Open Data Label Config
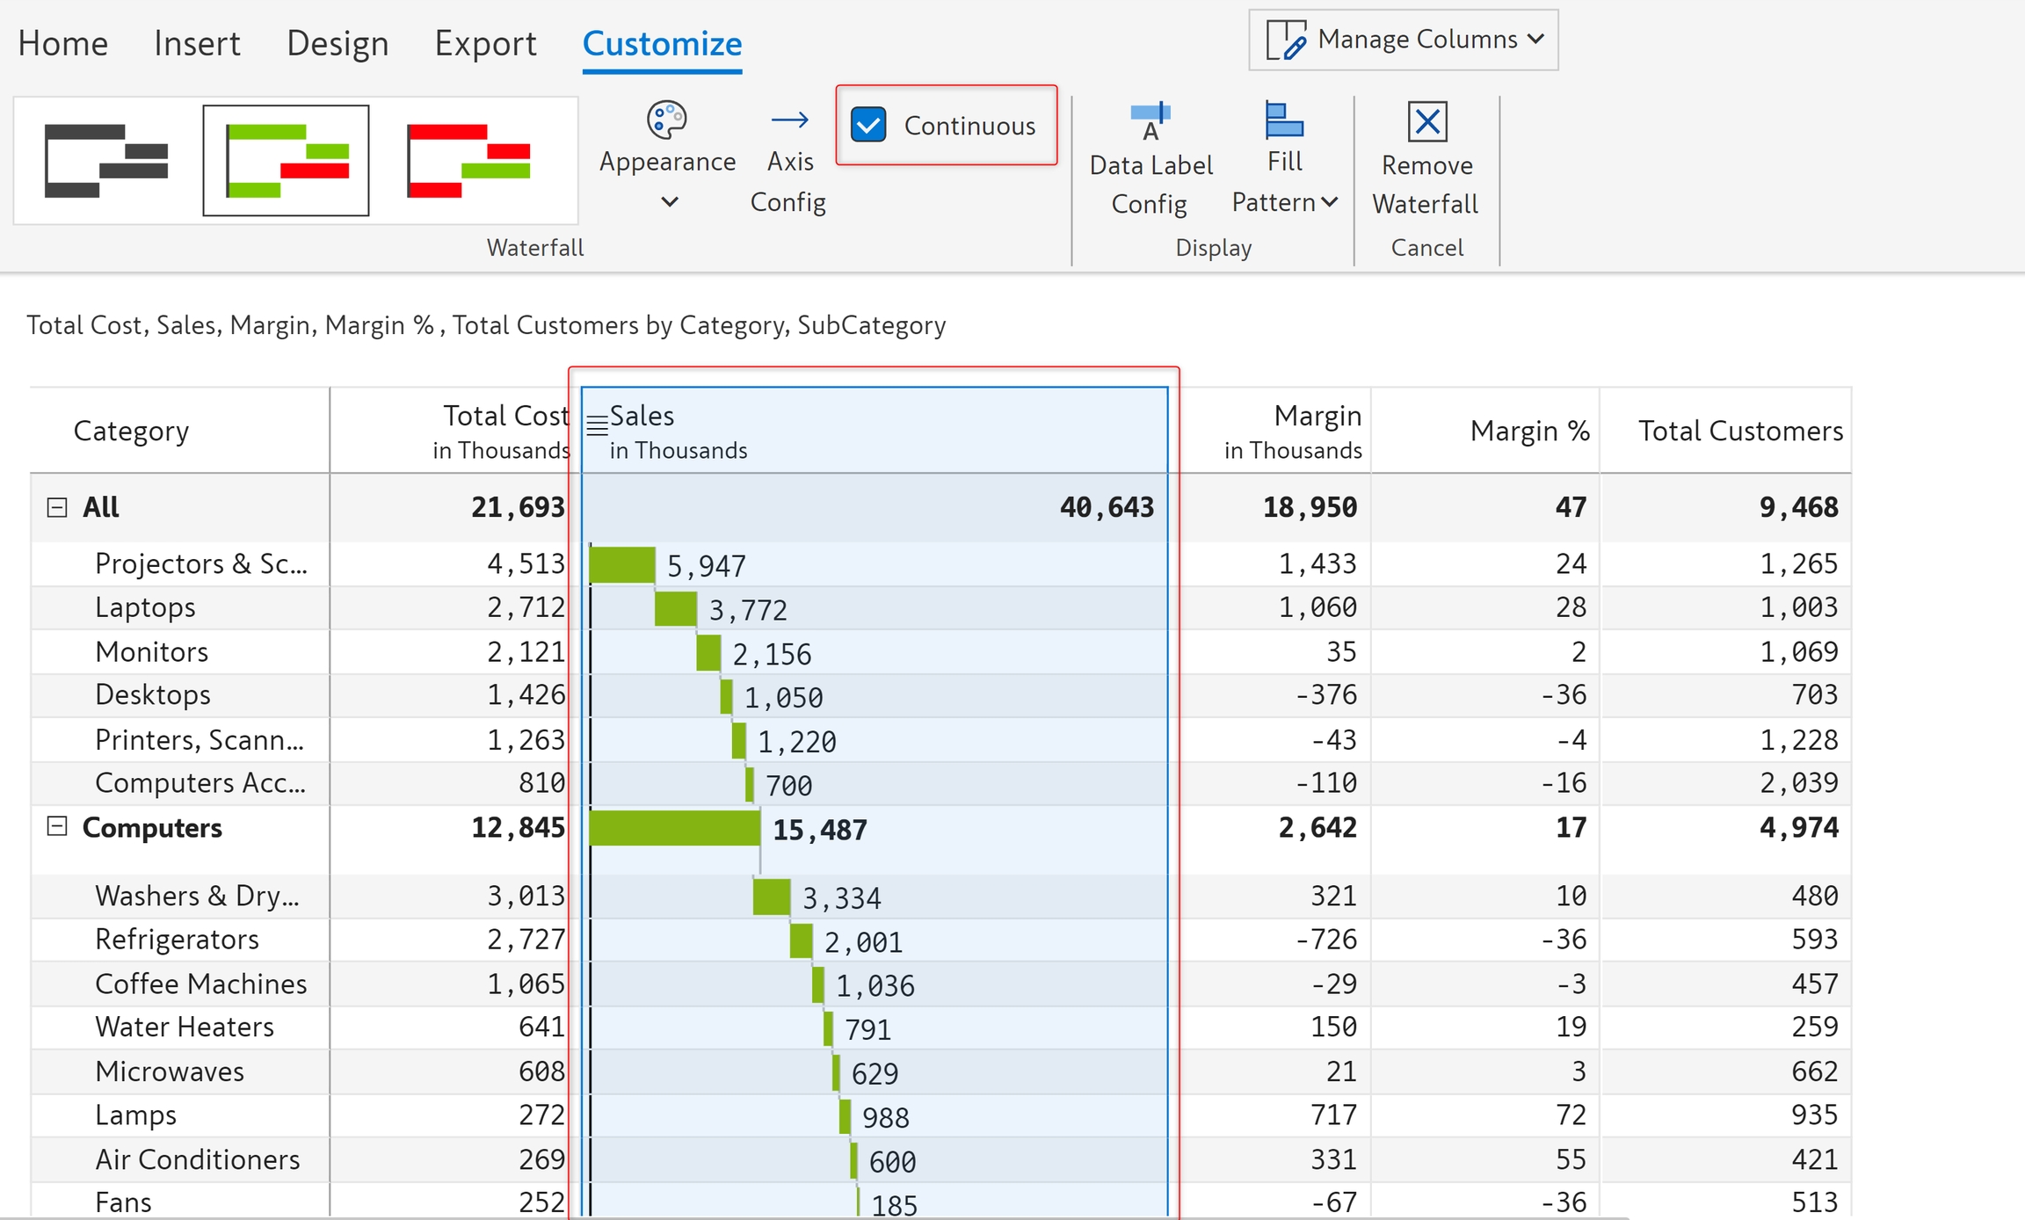 tap(1150, 121)
